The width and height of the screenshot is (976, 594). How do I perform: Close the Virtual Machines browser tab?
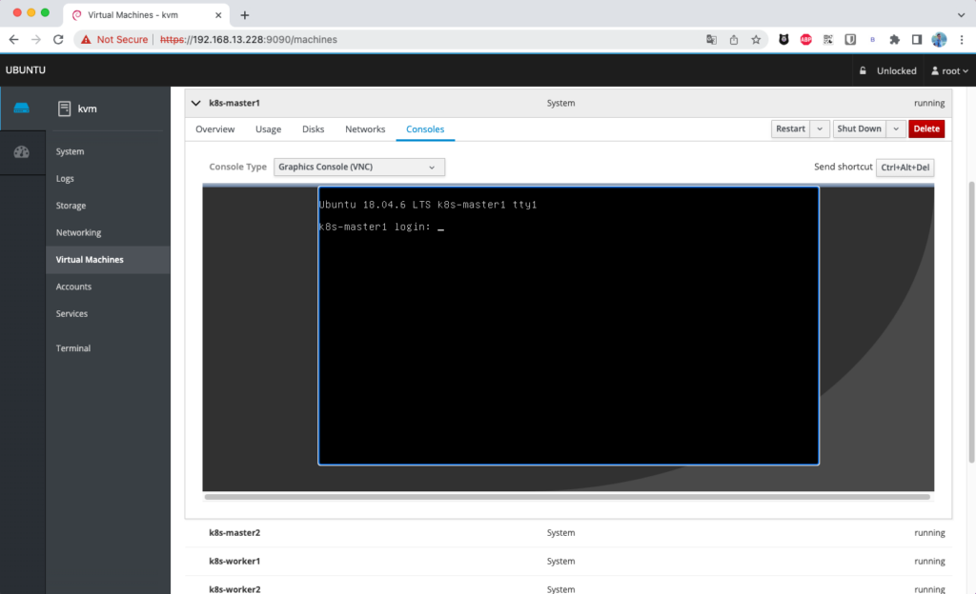coord(218,15)
